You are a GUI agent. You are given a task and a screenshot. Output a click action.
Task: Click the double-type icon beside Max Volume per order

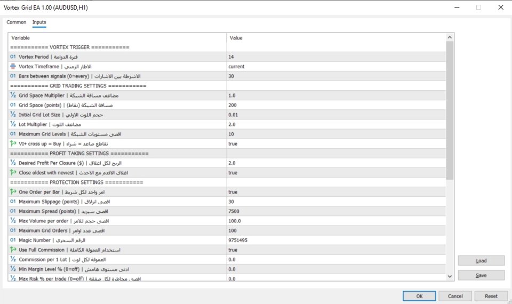[13, 221]
